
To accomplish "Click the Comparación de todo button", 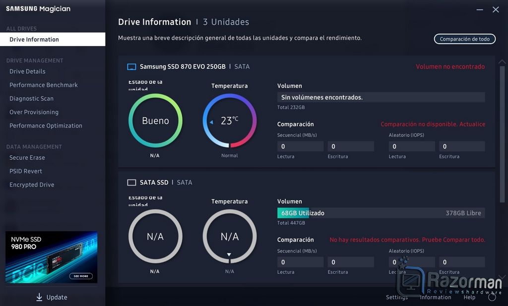I will coord(464,39).
